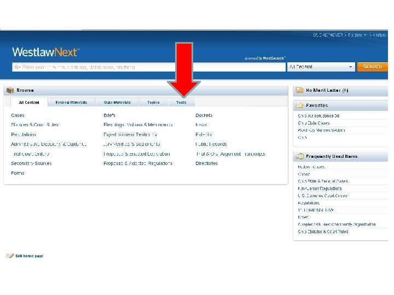Open Administrative Decisions & Guidance
The width and height of the screenshot is (394, 295).
(x=49, y=144)
